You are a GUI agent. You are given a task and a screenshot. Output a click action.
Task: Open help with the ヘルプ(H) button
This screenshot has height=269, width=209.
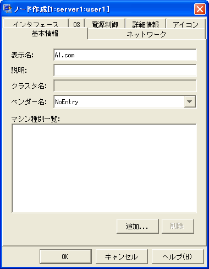(178, 256)
